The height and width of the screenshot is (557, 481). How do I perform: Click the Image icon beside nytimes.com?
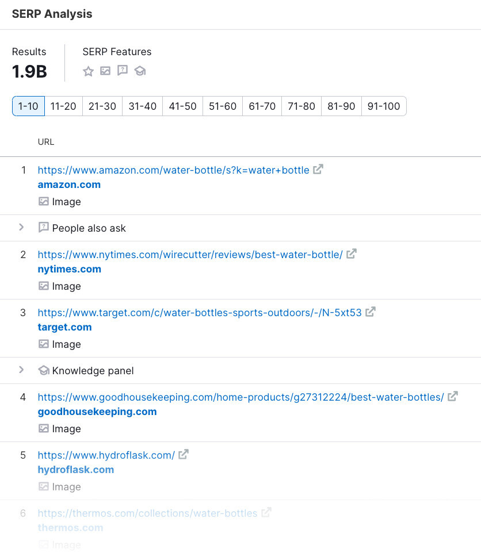click(x=43, y=286)
